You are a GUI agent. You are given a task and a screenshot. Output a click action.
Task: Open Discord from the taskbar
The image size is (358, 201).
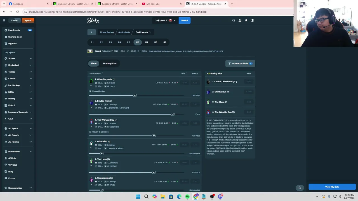point(220,197)
